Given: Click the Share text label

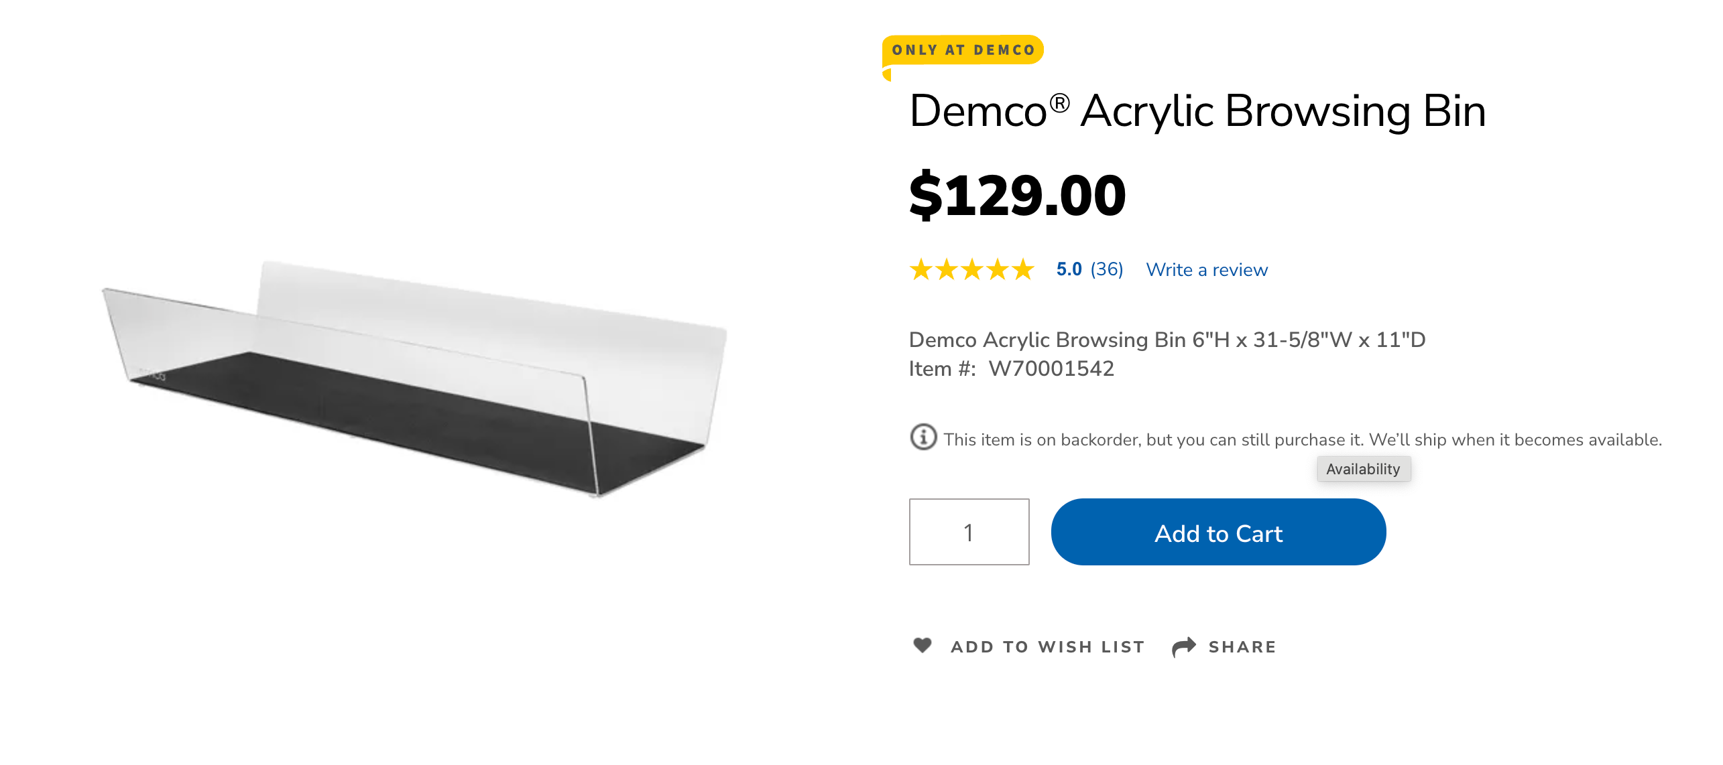Looking at the screenshot, I should pyautogui.click(x=1242, y=647).
